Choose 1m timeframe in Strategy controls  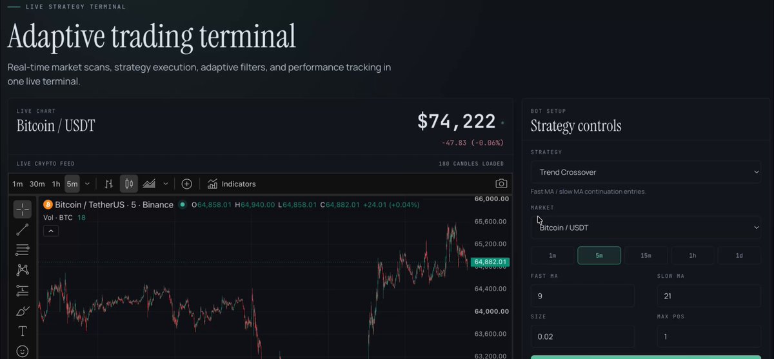tap(553, 255)
